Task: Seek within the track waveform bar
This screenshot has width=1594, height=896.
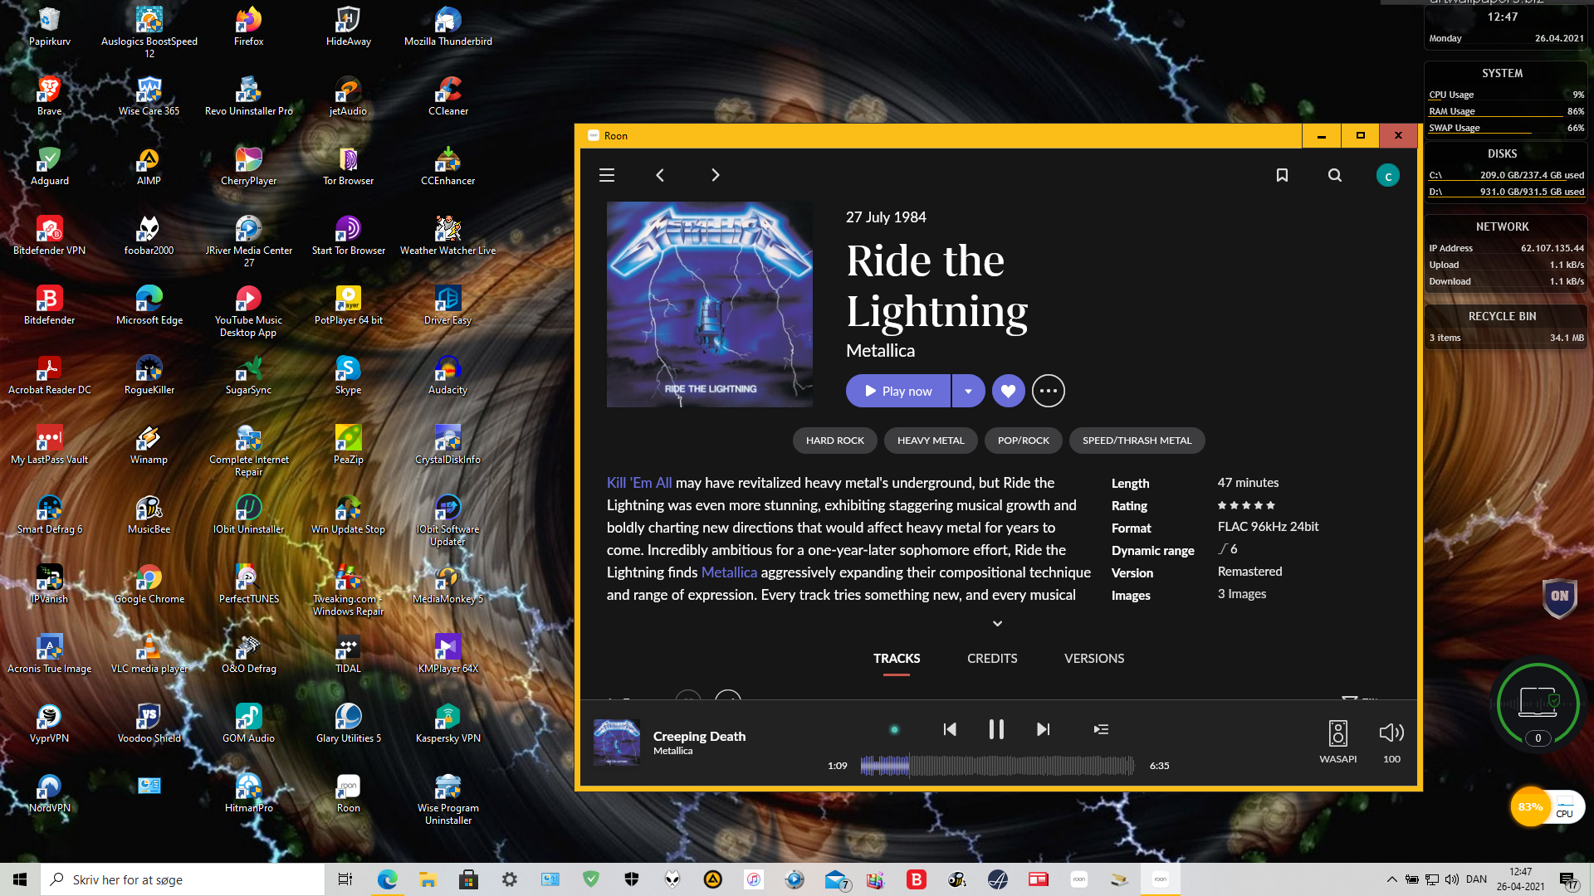Action: point(996,766)
